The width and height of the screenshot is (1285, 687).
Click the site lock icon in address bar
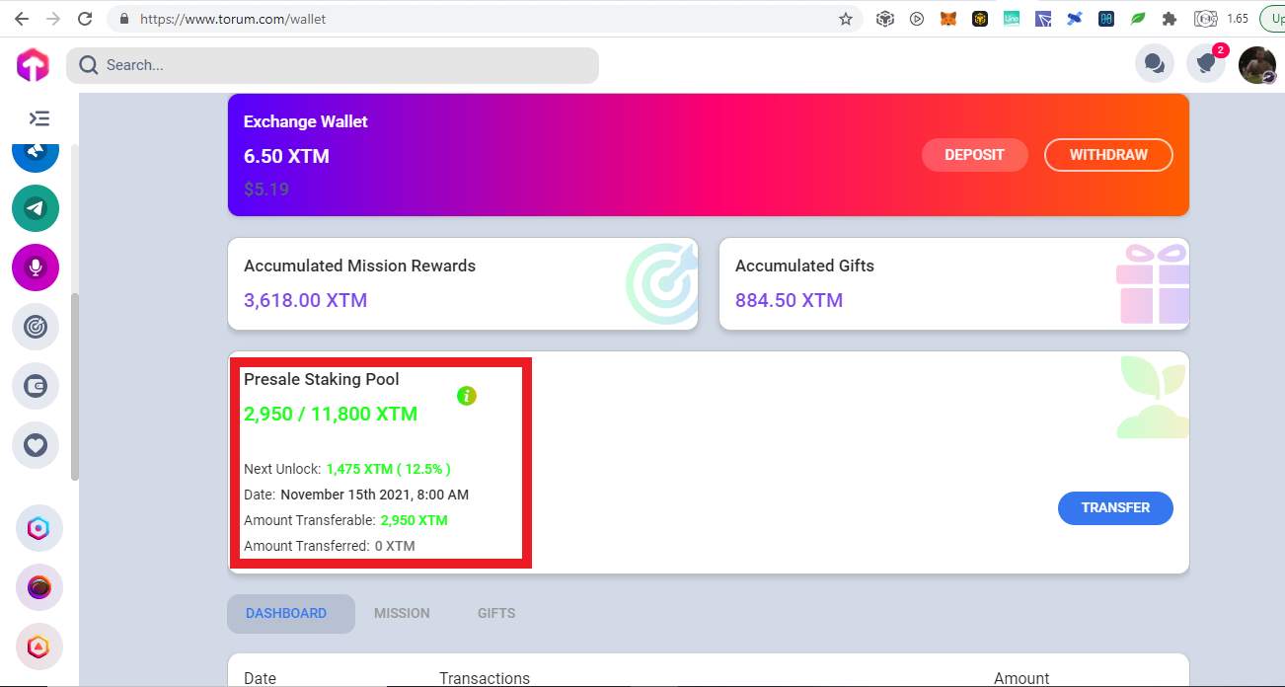(x=124, y=19)
